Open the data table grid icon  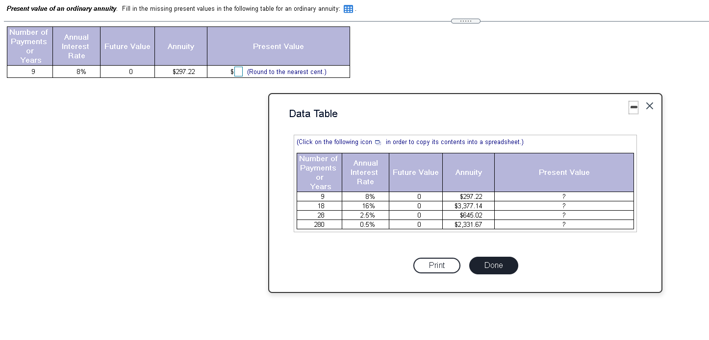(348, 9)
